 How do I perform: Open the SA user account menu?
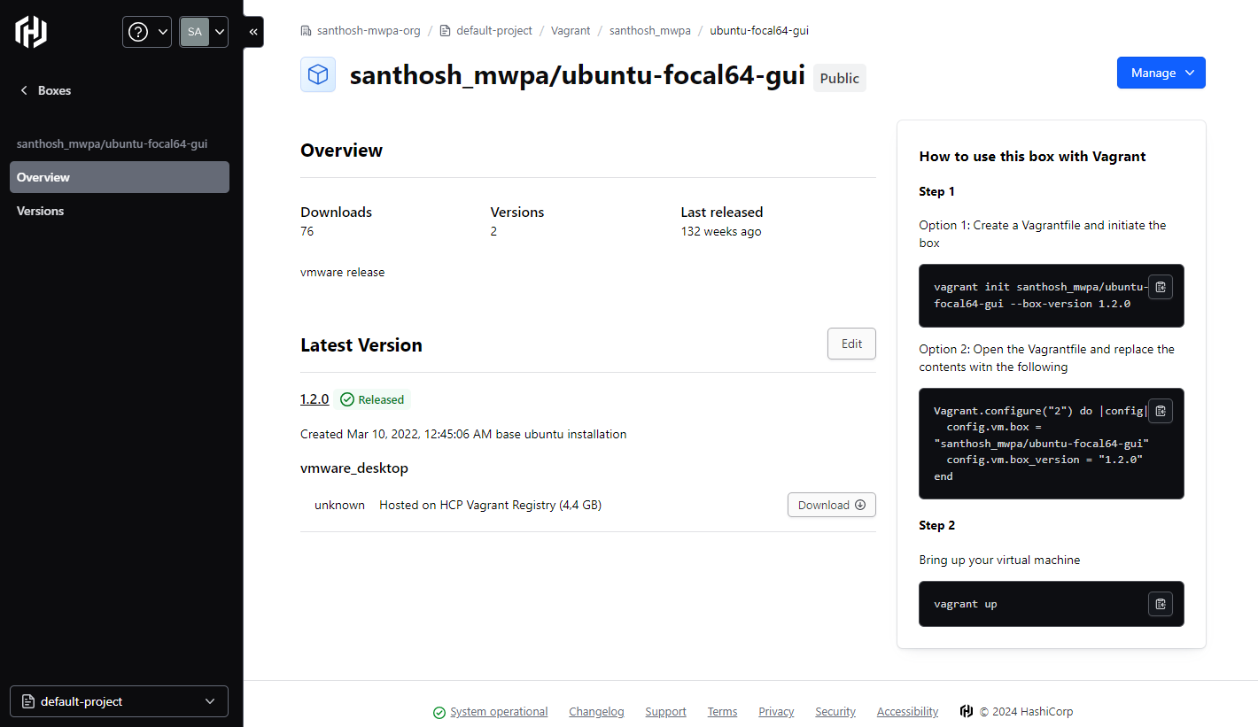(x=204, y=32)
